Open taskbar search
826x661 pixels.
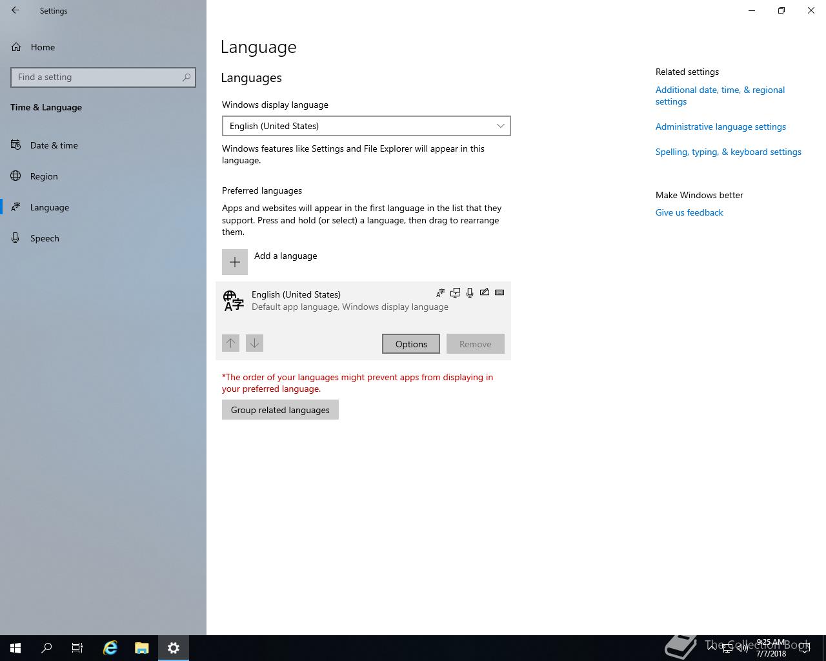pyautogui.click(x=46, y=648)
